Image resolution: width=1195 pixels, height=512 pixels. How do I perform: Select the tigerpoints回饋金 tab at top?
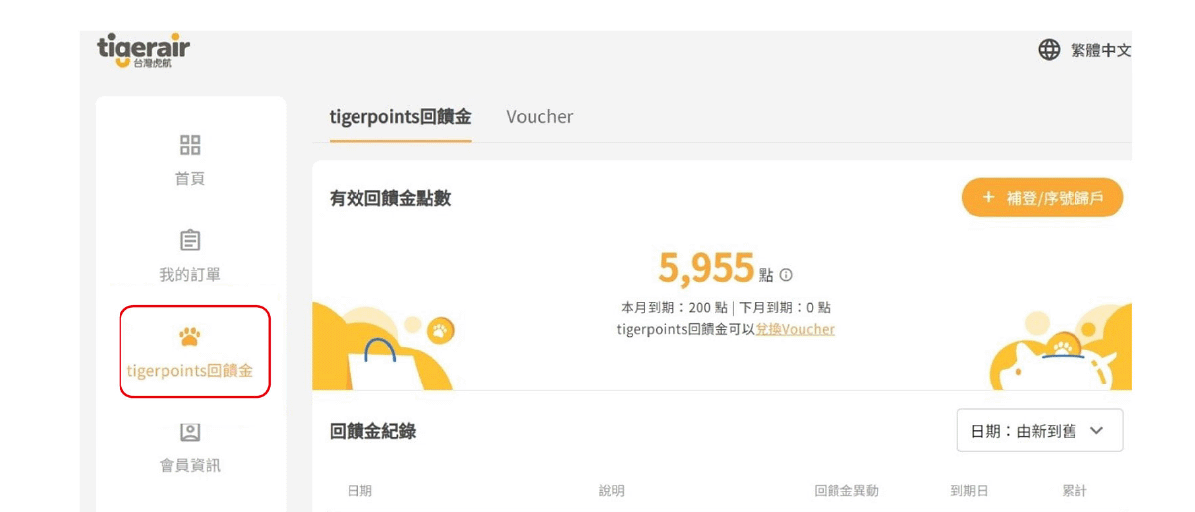click(x=400, y=117)
